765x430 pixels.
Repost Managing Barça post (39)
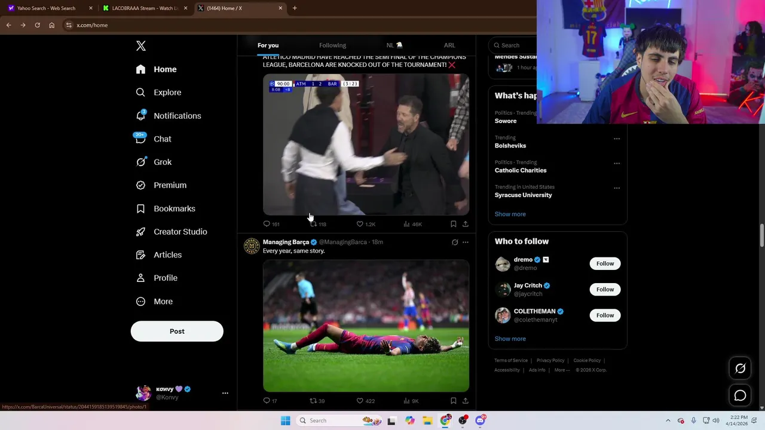(317, 401)
